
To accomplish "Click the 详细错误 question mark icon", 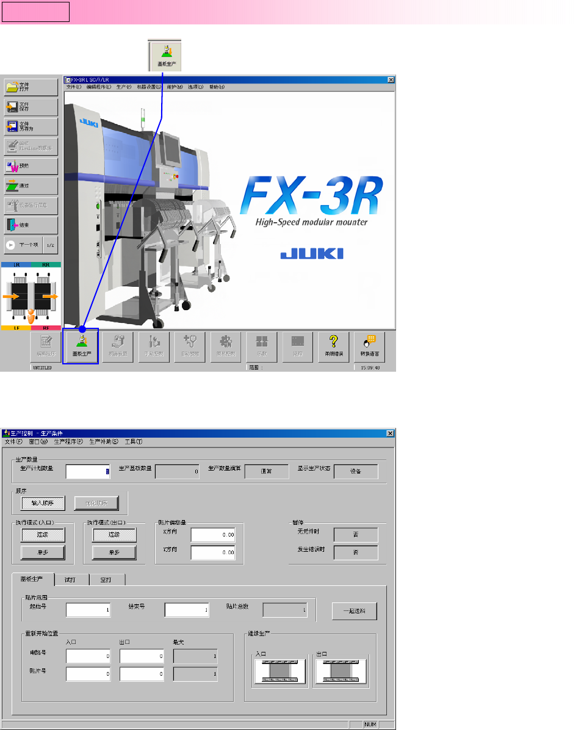I will (333, 347).
